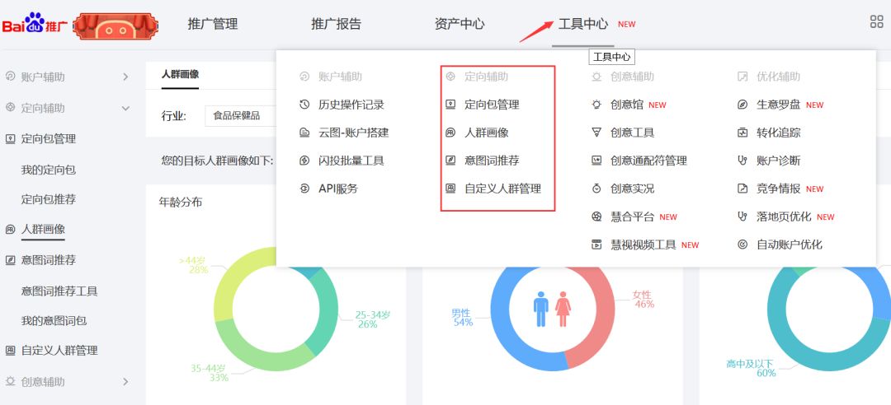
Task: Click the Baidu 推广 logo
Action: pos(35,24)
